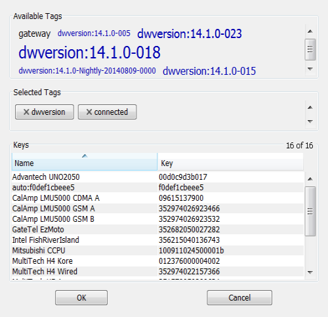The image size is (328, 317).
Task: Sort the table by Name column
Action: click(x=85, y=161)
